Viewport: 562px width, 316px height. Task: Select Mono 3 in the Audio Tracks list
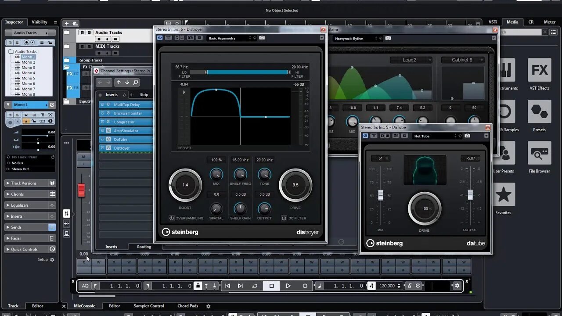pyautogui.click(x=29, y=68)
